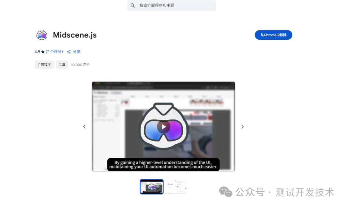The image size is (345, 206).
Task: Click the 10,000 用户 user count
Action: pyautogui.click(x=80, y=65)
